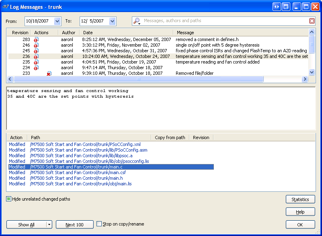The width and height of the screenshot is (322, 236).
Task: Select revision 283 row message 'removed a comment in defines.h'
Action: [x=207, y=39]
